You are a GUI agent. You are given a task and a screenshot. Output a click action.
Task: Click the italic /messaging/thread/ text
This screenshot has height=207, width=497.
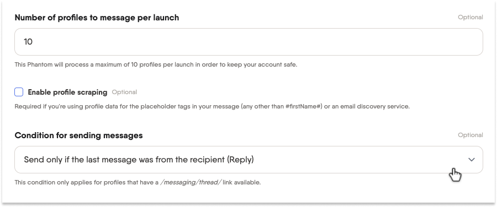tap(191, 183)
